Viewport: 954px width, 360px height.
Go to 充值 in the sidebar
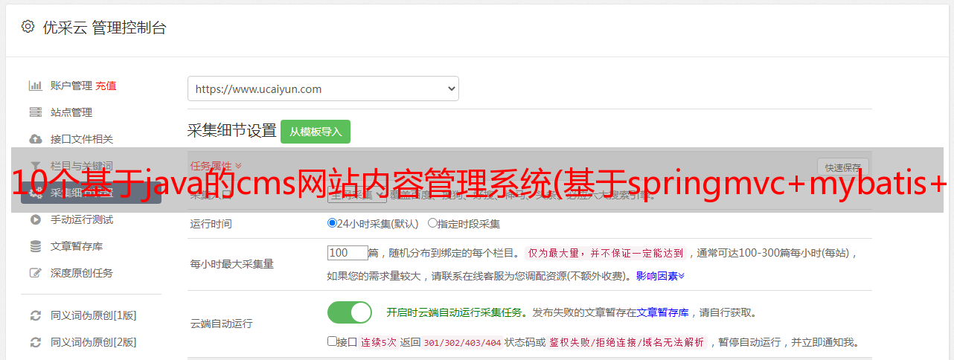pos(106,86)
